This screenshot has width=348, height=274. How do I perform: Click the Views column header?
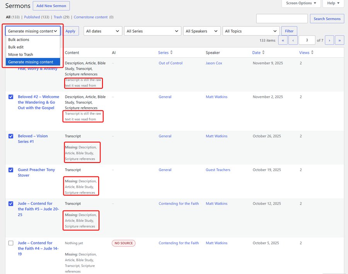coord(304,53)
